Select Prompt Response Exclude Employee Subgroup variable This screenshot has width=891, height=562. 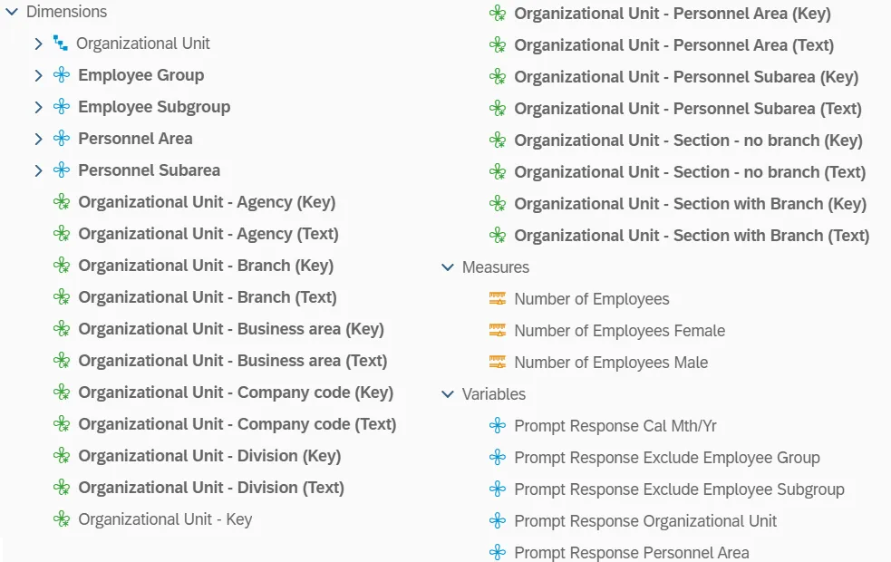[679, 489]
